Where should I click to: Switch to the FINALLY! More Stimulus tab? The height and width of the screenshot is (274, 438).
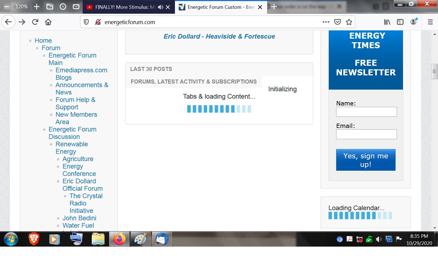tap(125, 7)
